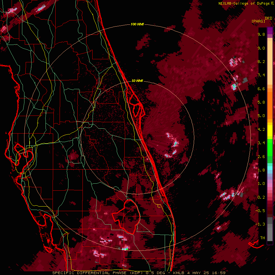Click the 100 NMI range ring label
275x275 pixels.
[x=137, y=24]
